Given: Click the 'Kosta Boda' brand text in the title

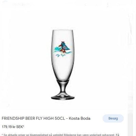Looking at the screenshot, I should [x=80, y=118].
